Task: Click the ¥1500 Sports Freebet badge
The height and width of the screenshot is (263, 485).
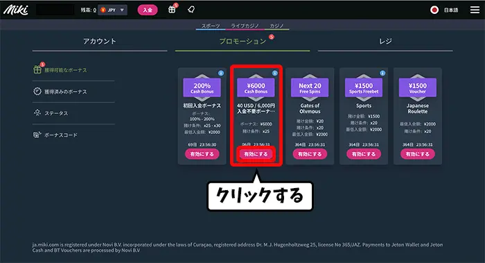Action: (x=364, y=87)
